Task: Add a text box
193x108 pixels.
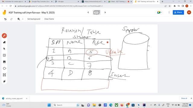Action: tap(4, 75)
